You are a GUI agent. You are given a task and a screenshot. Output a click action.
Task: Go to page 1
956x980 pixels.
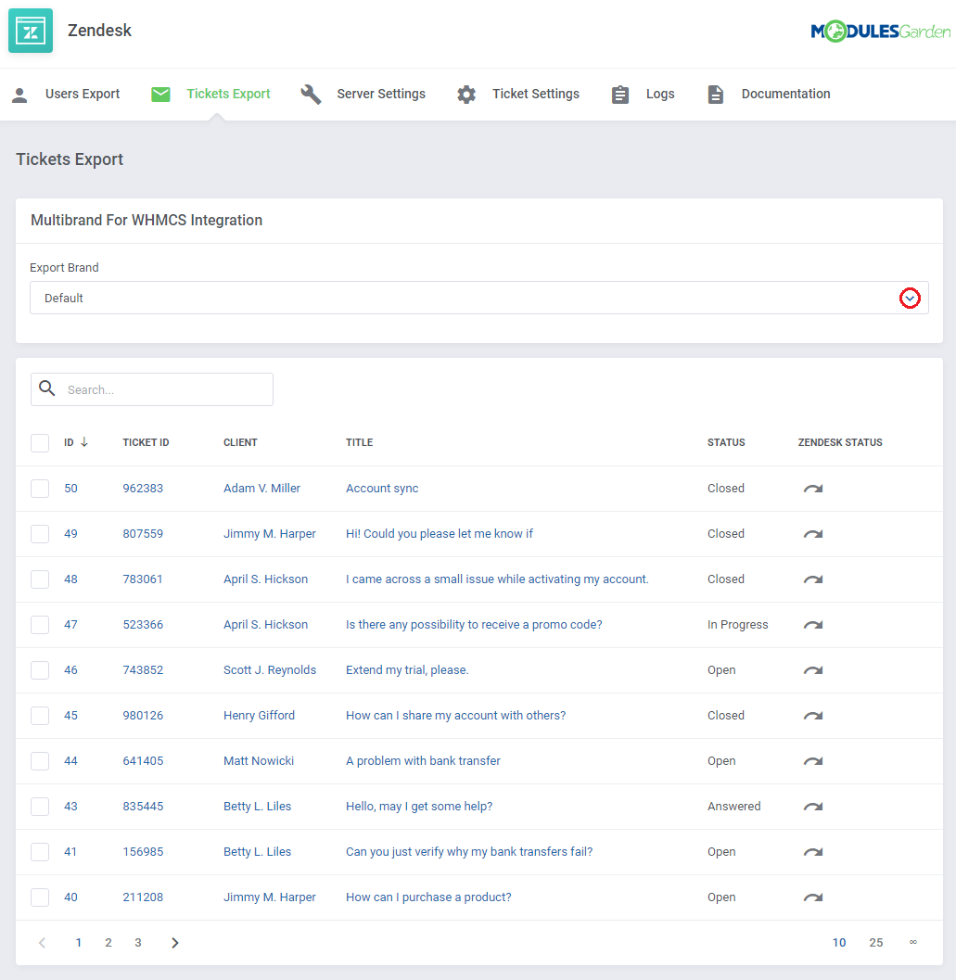78,943
